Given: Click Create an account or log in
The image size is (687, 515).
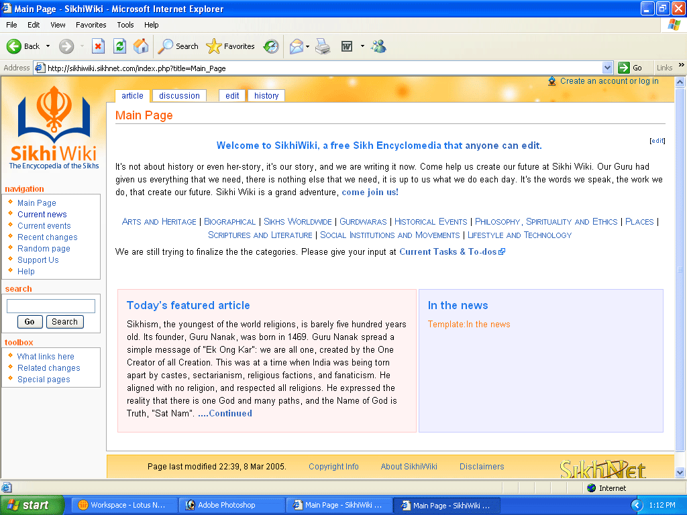Looking at the screenshot, I should click(x=609, y=81).
